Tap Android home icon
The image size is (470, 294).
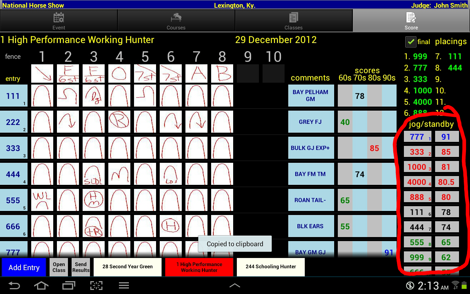[x=41, y=286]
